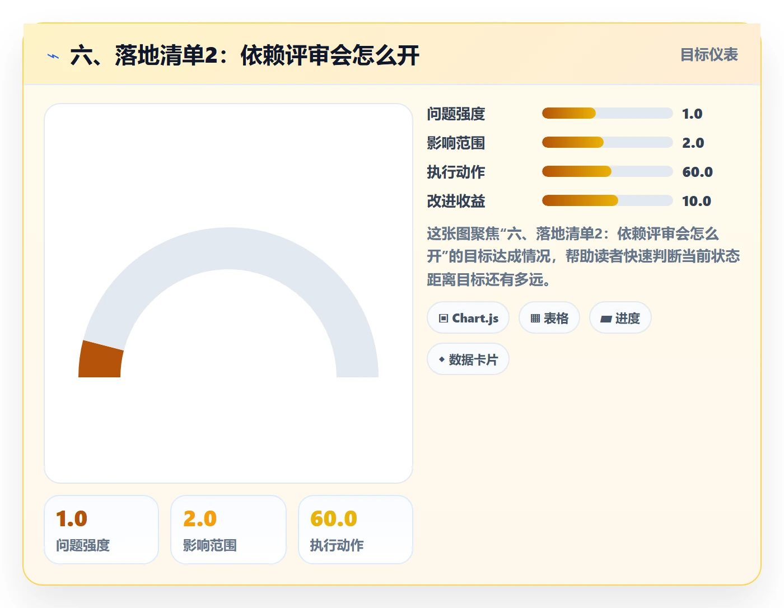Open the 1.0 问题强度 stat card

coord(101,530)
